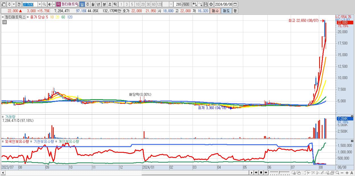355x176 pixels.
Task: Open the 전 selector box at top
Action: click(19, 4)
